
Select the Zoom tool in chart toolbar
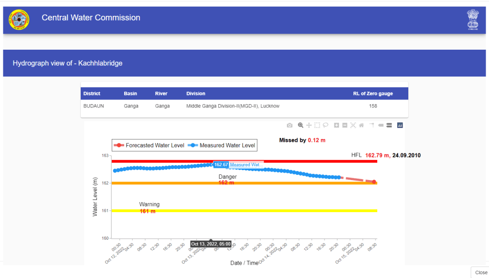click(300, 125)
